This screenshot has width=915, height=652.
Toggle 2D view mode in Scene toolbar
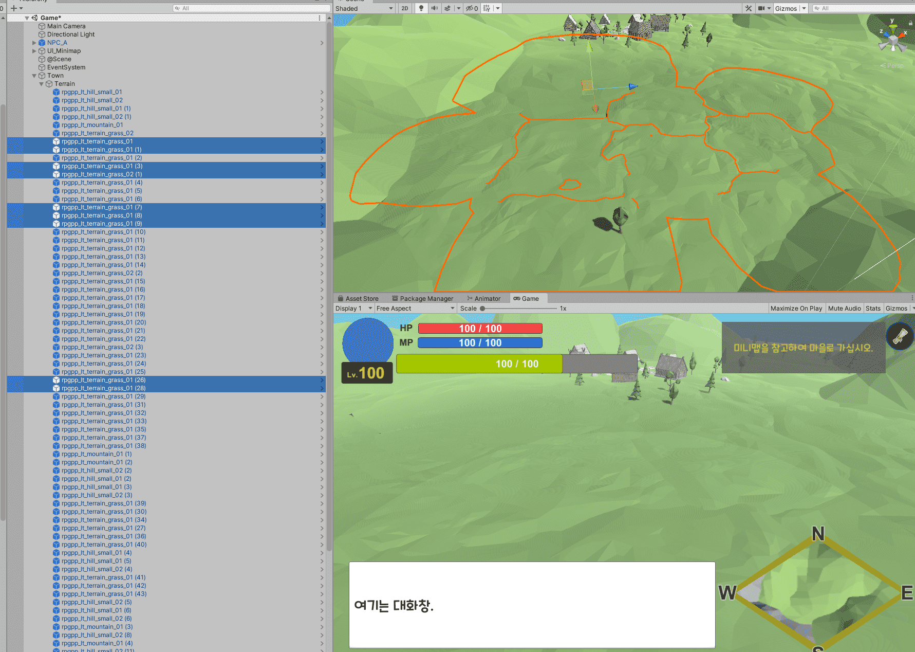(x=405, y=8)
